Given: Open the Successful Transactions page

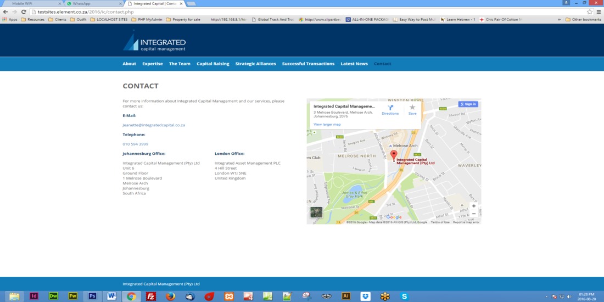Looking at the screenshot, I should 308,64.
